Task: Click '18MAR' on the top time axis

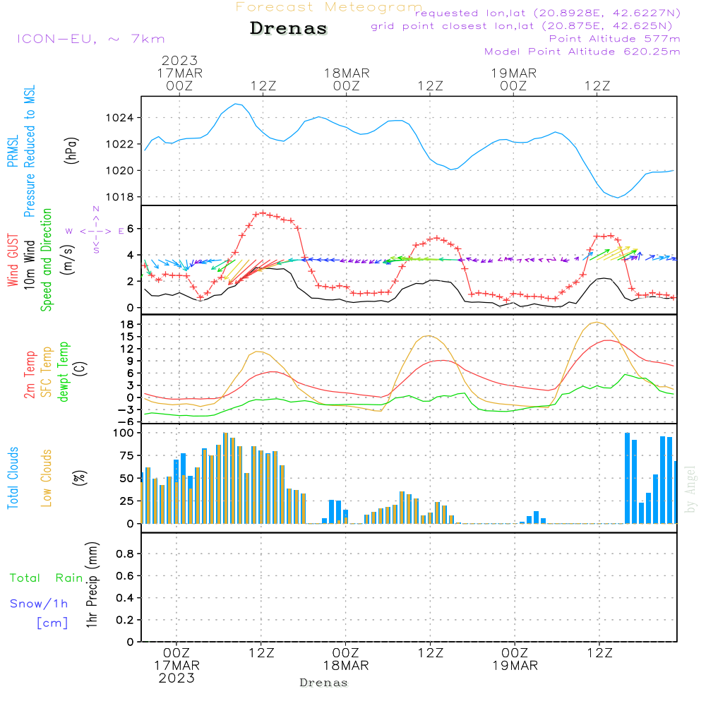Action: click(x=347, y=73)
